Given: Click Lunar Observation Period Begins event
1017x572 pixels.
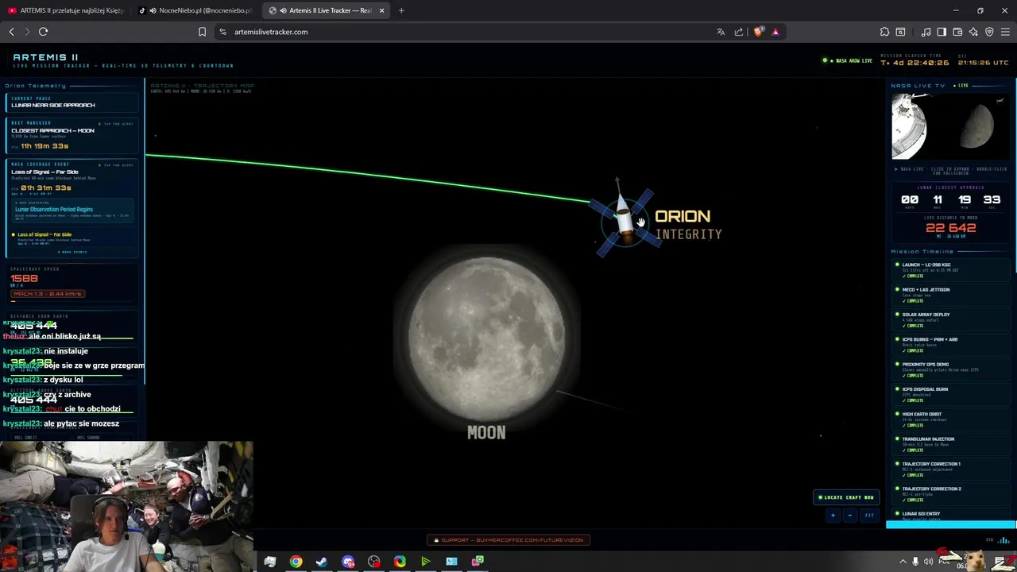Looking at the screenshot, I should 72,212.
